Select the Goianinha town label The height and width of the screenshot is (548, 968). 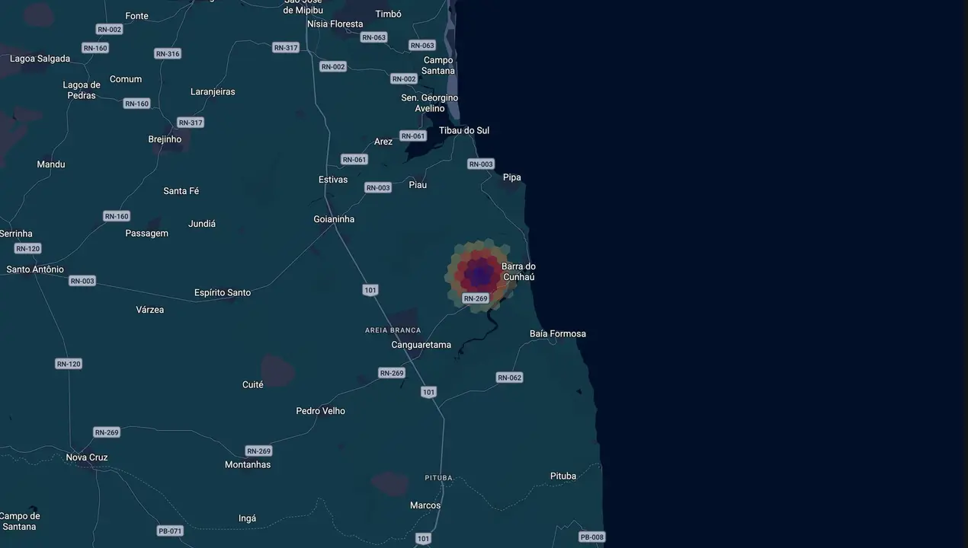[x=334, y=219]
